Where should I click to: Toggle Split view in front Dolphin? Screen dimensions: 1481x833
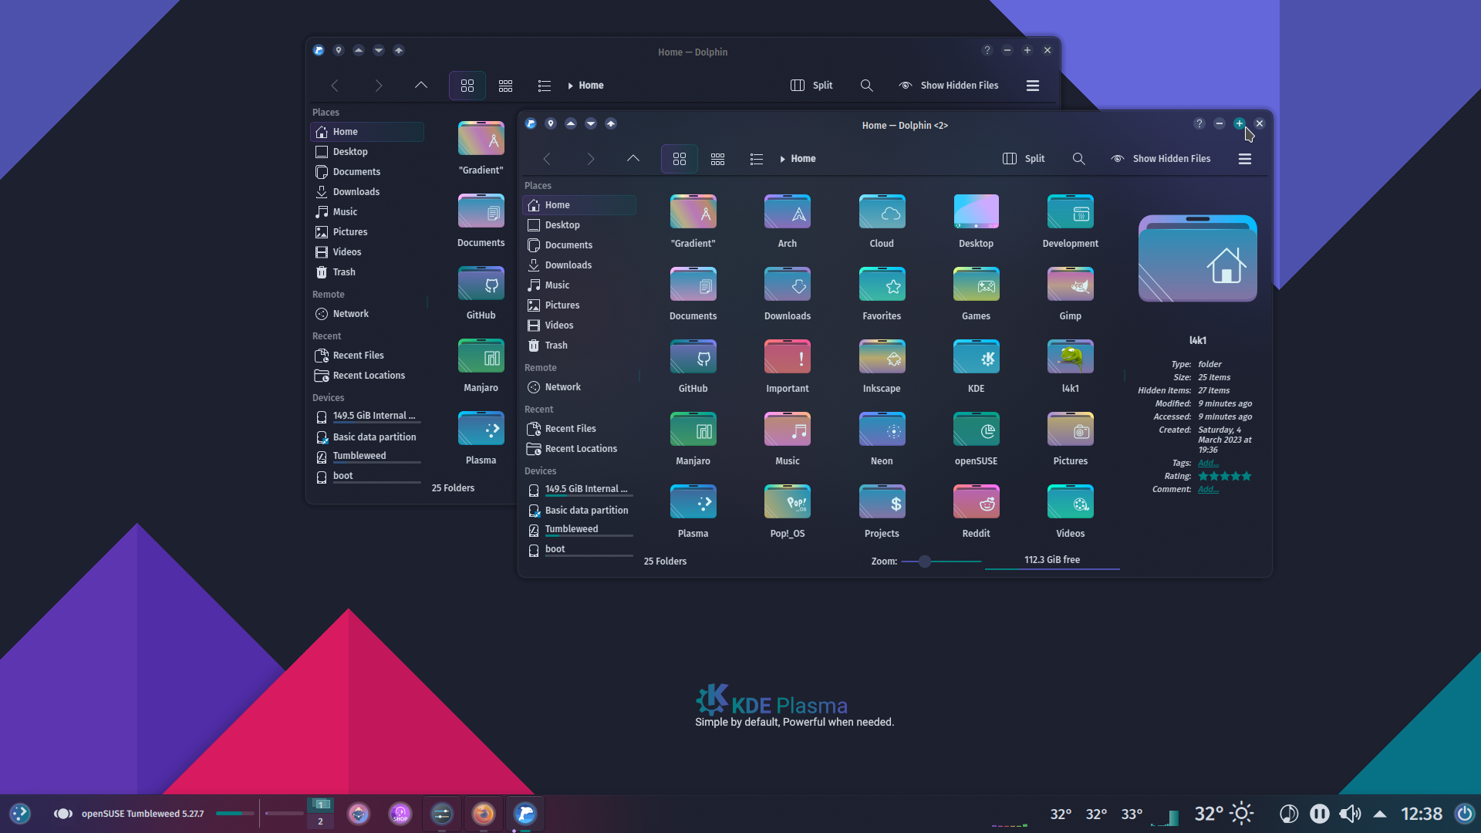tap(1024, 159)
